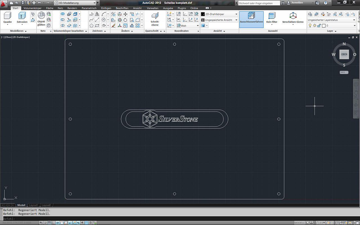The width and height of the screenshot is (360, 225).
Task: Click the Verschieben-Gizmo tool
Action: pyautogui.click(x=293, y=18)
